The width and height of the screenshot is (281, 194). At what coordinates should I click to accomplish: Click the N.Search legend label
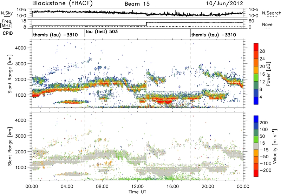tap(272, 13)
